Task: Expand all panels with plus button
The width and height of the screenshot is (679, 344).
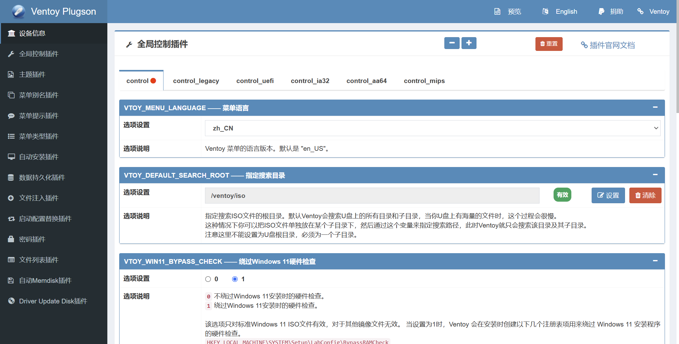Action: tap(469, 43)
